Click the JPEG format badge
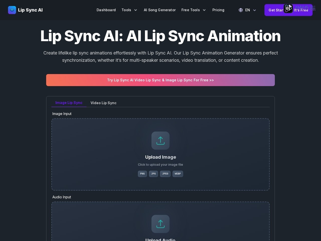This screenshot has height=241, width=321. point(165,174)
